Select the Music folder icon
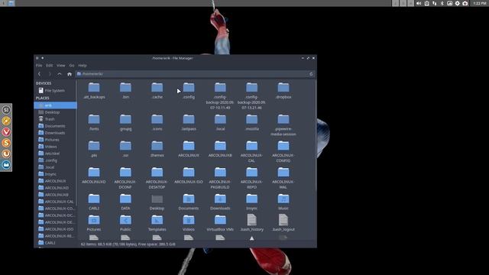 (x=283, y=199)
